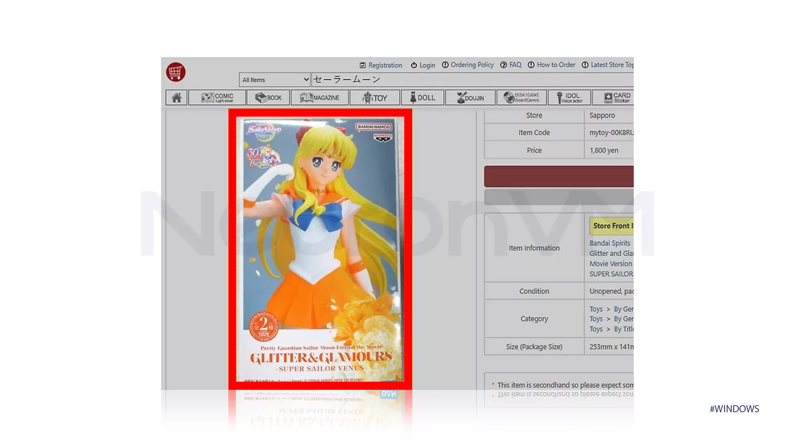
Task: Click the Ordering Policy info icon
Action: pyautogui.click(x=445, y=65)
